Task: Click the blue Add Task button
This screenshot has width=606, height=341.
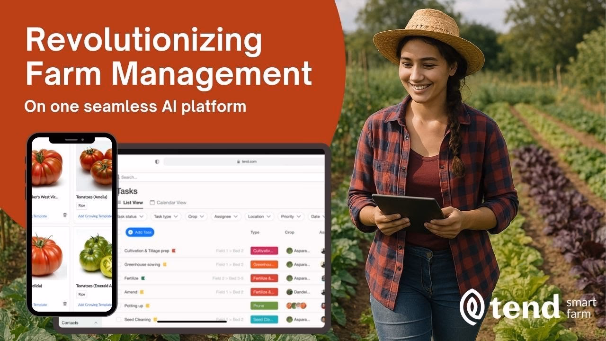Action: 140,232
